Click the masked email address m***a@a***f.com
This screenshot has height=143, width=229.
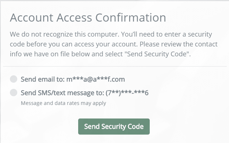click(96, 79)
